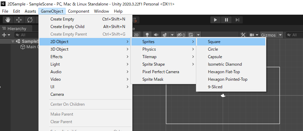Open the Component menu
303x131 pixels.
coord(79,11)
